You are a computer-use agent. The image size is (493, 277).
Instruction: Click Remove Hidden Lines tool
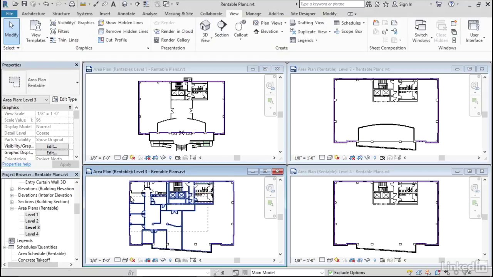(x=123, y=32)
